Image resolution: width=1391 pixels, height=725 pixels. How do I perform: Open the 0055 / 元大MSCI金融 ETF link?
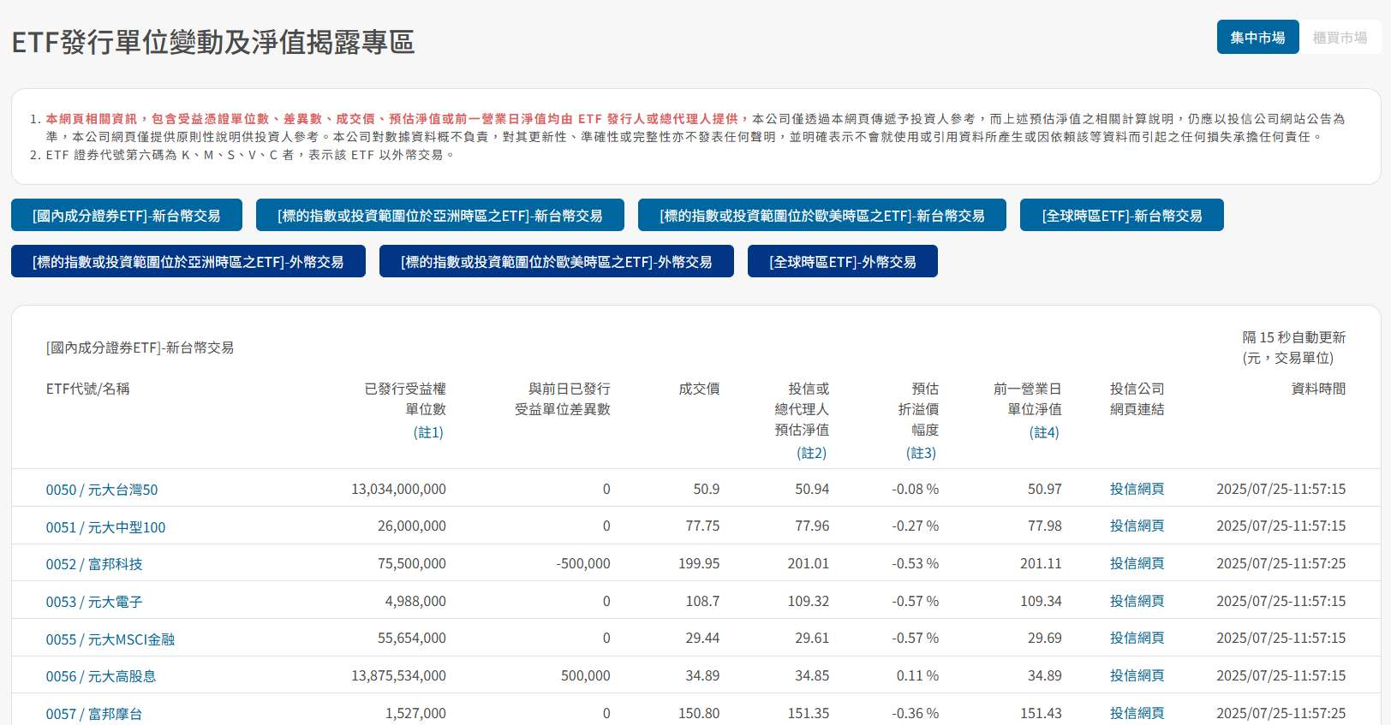[110, 639]
